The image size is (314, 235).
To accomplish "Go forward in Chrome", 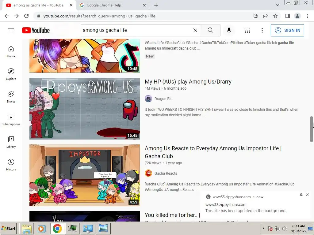I will pyautogui.click(x=17, y=16).
